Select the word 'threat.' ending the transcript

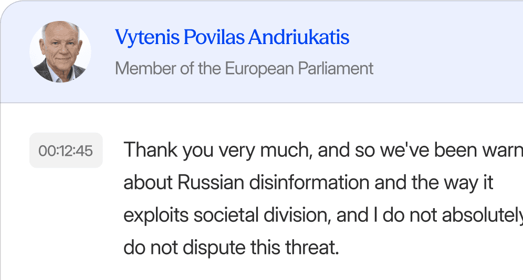[x=312, y=247]
